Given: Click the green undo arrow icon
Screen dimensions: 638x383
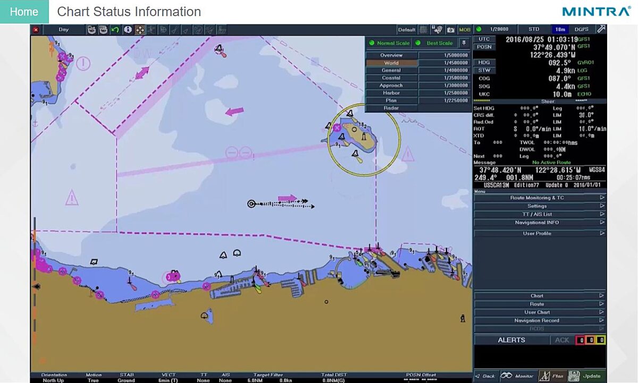Looking at the screenshot, I should [x=115, y=30].
